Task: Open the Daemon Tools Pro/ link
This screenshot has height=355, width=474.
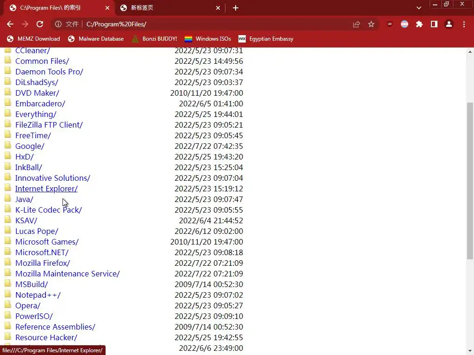Action: (49, 72)
